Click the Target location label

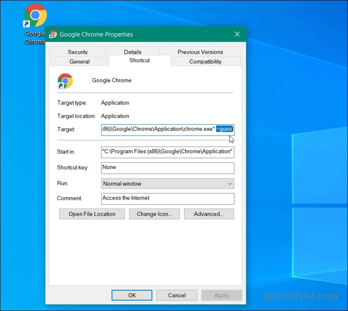click(76, 116)
